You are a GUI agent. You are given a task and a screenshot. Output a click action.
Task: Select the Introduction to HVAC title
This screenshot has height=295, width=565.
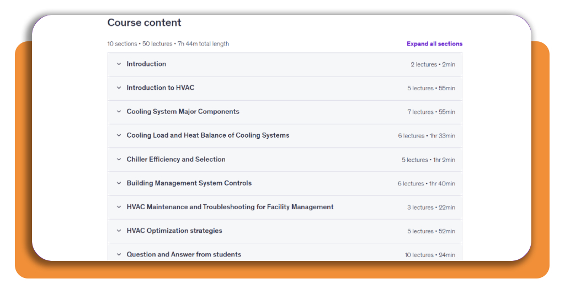click(x=161, y=88)
